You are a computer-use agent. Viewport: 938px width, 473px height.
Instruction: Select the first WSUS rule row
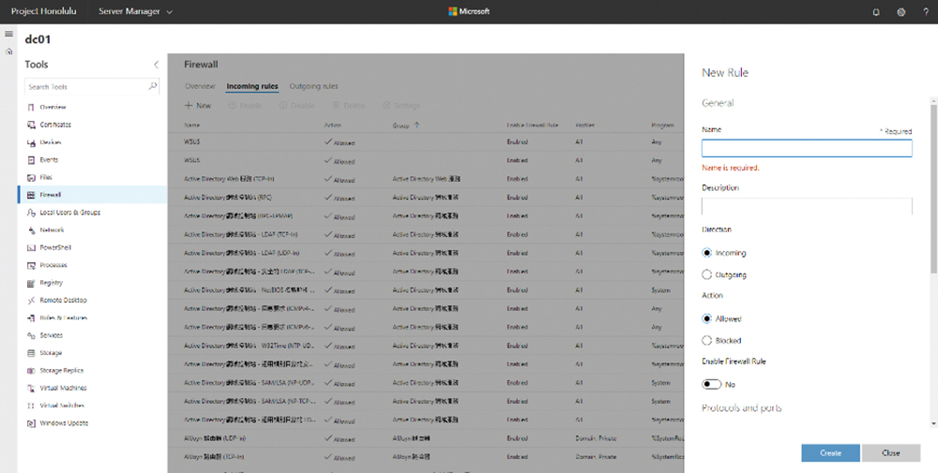tap(425, 142)
